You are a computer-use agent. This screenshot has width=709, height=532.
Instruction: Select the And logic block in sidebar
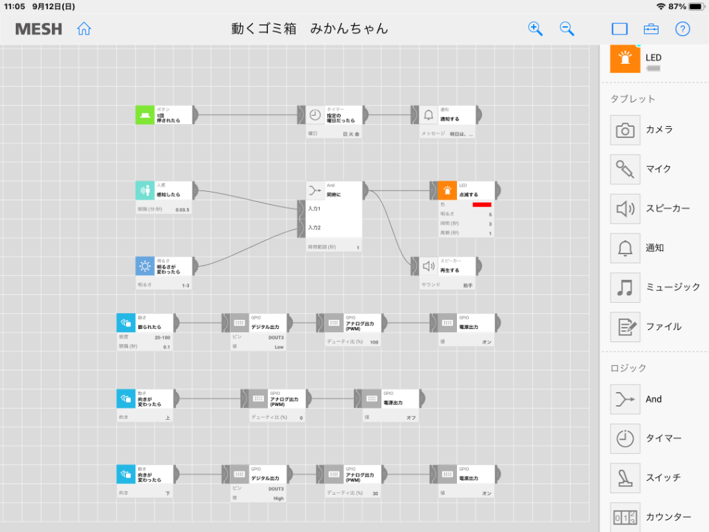coord(625,400)
